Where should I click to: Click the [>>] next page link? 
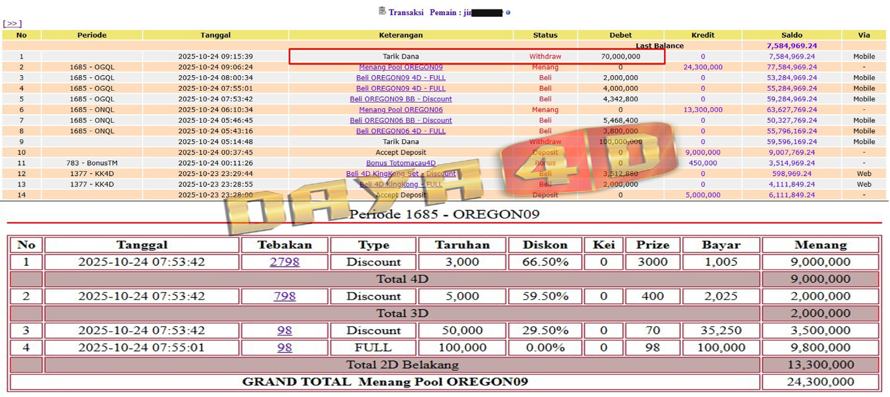click(13, 24)
